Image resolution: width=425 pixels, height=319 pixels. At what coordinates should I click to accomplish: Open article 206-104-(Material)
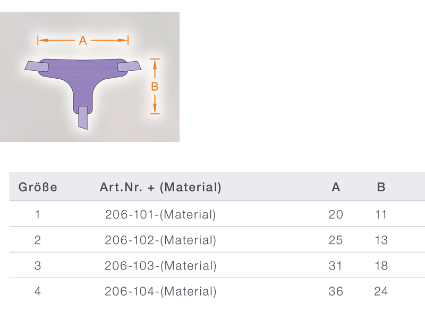coord(160,291)
